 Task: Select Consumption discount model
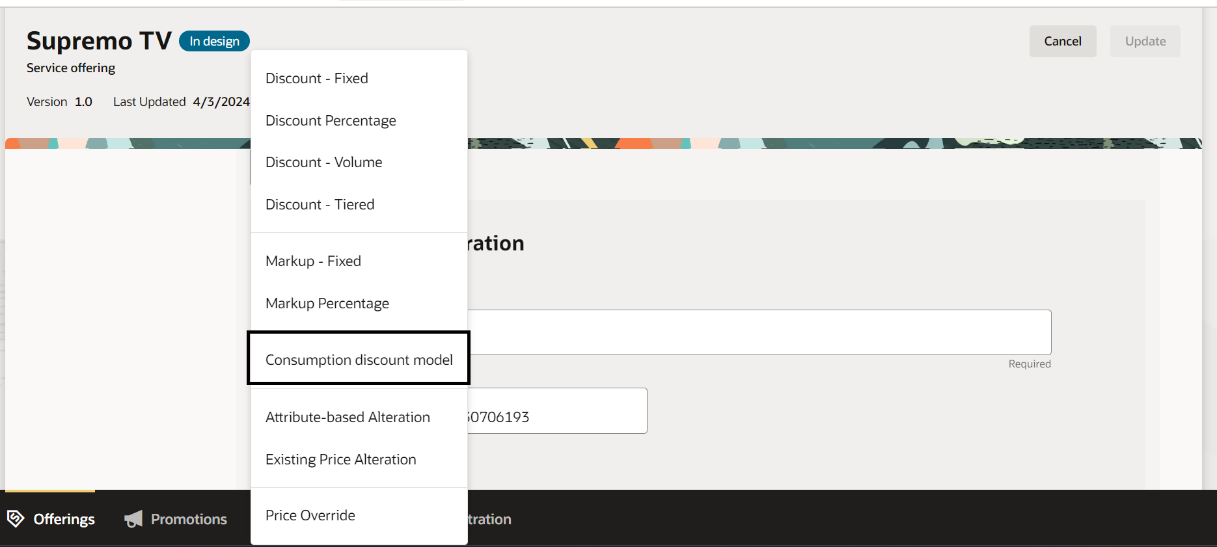(359, 358)
